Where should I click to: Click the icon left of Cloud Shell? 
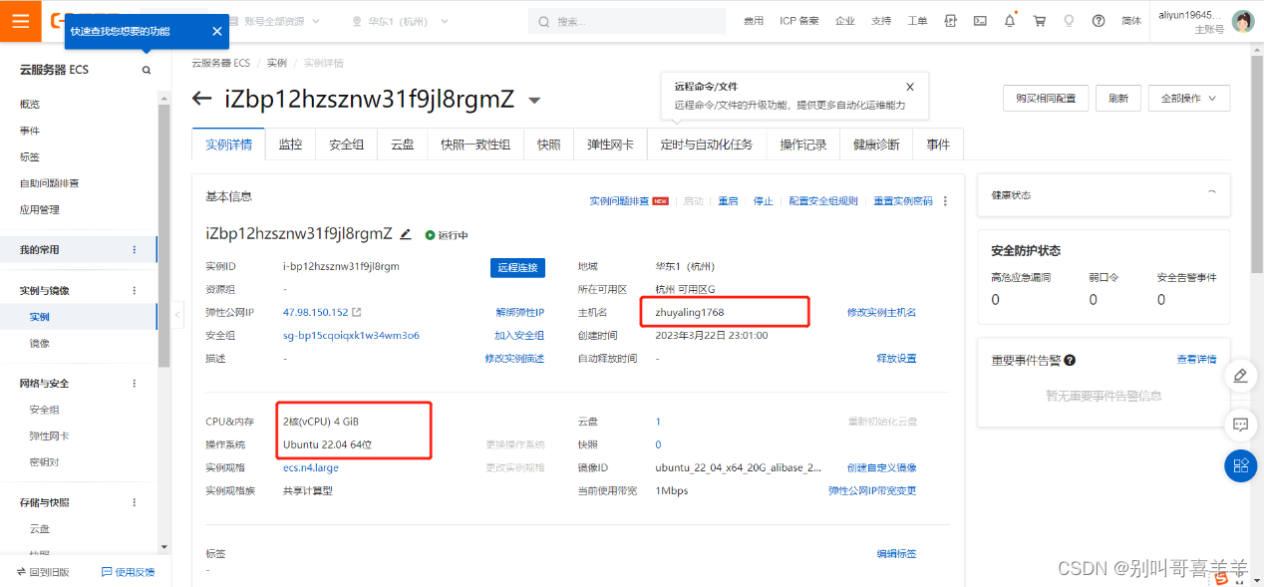[x=950, y=21]
